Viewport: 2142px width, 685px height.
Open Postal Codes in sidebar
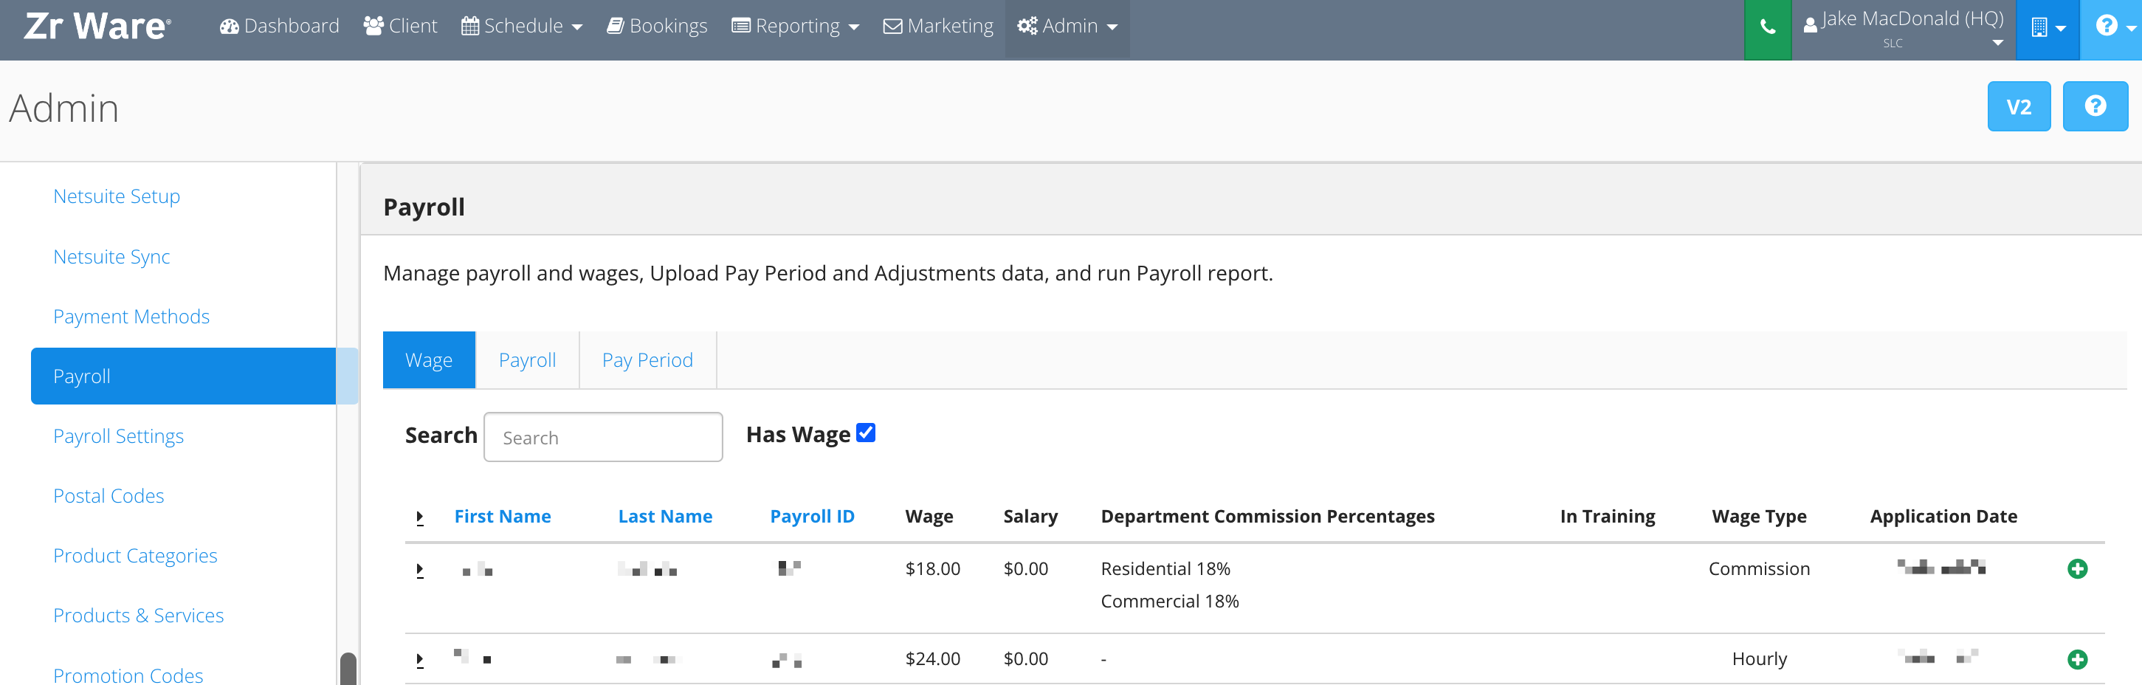click(x=109, y=496)
